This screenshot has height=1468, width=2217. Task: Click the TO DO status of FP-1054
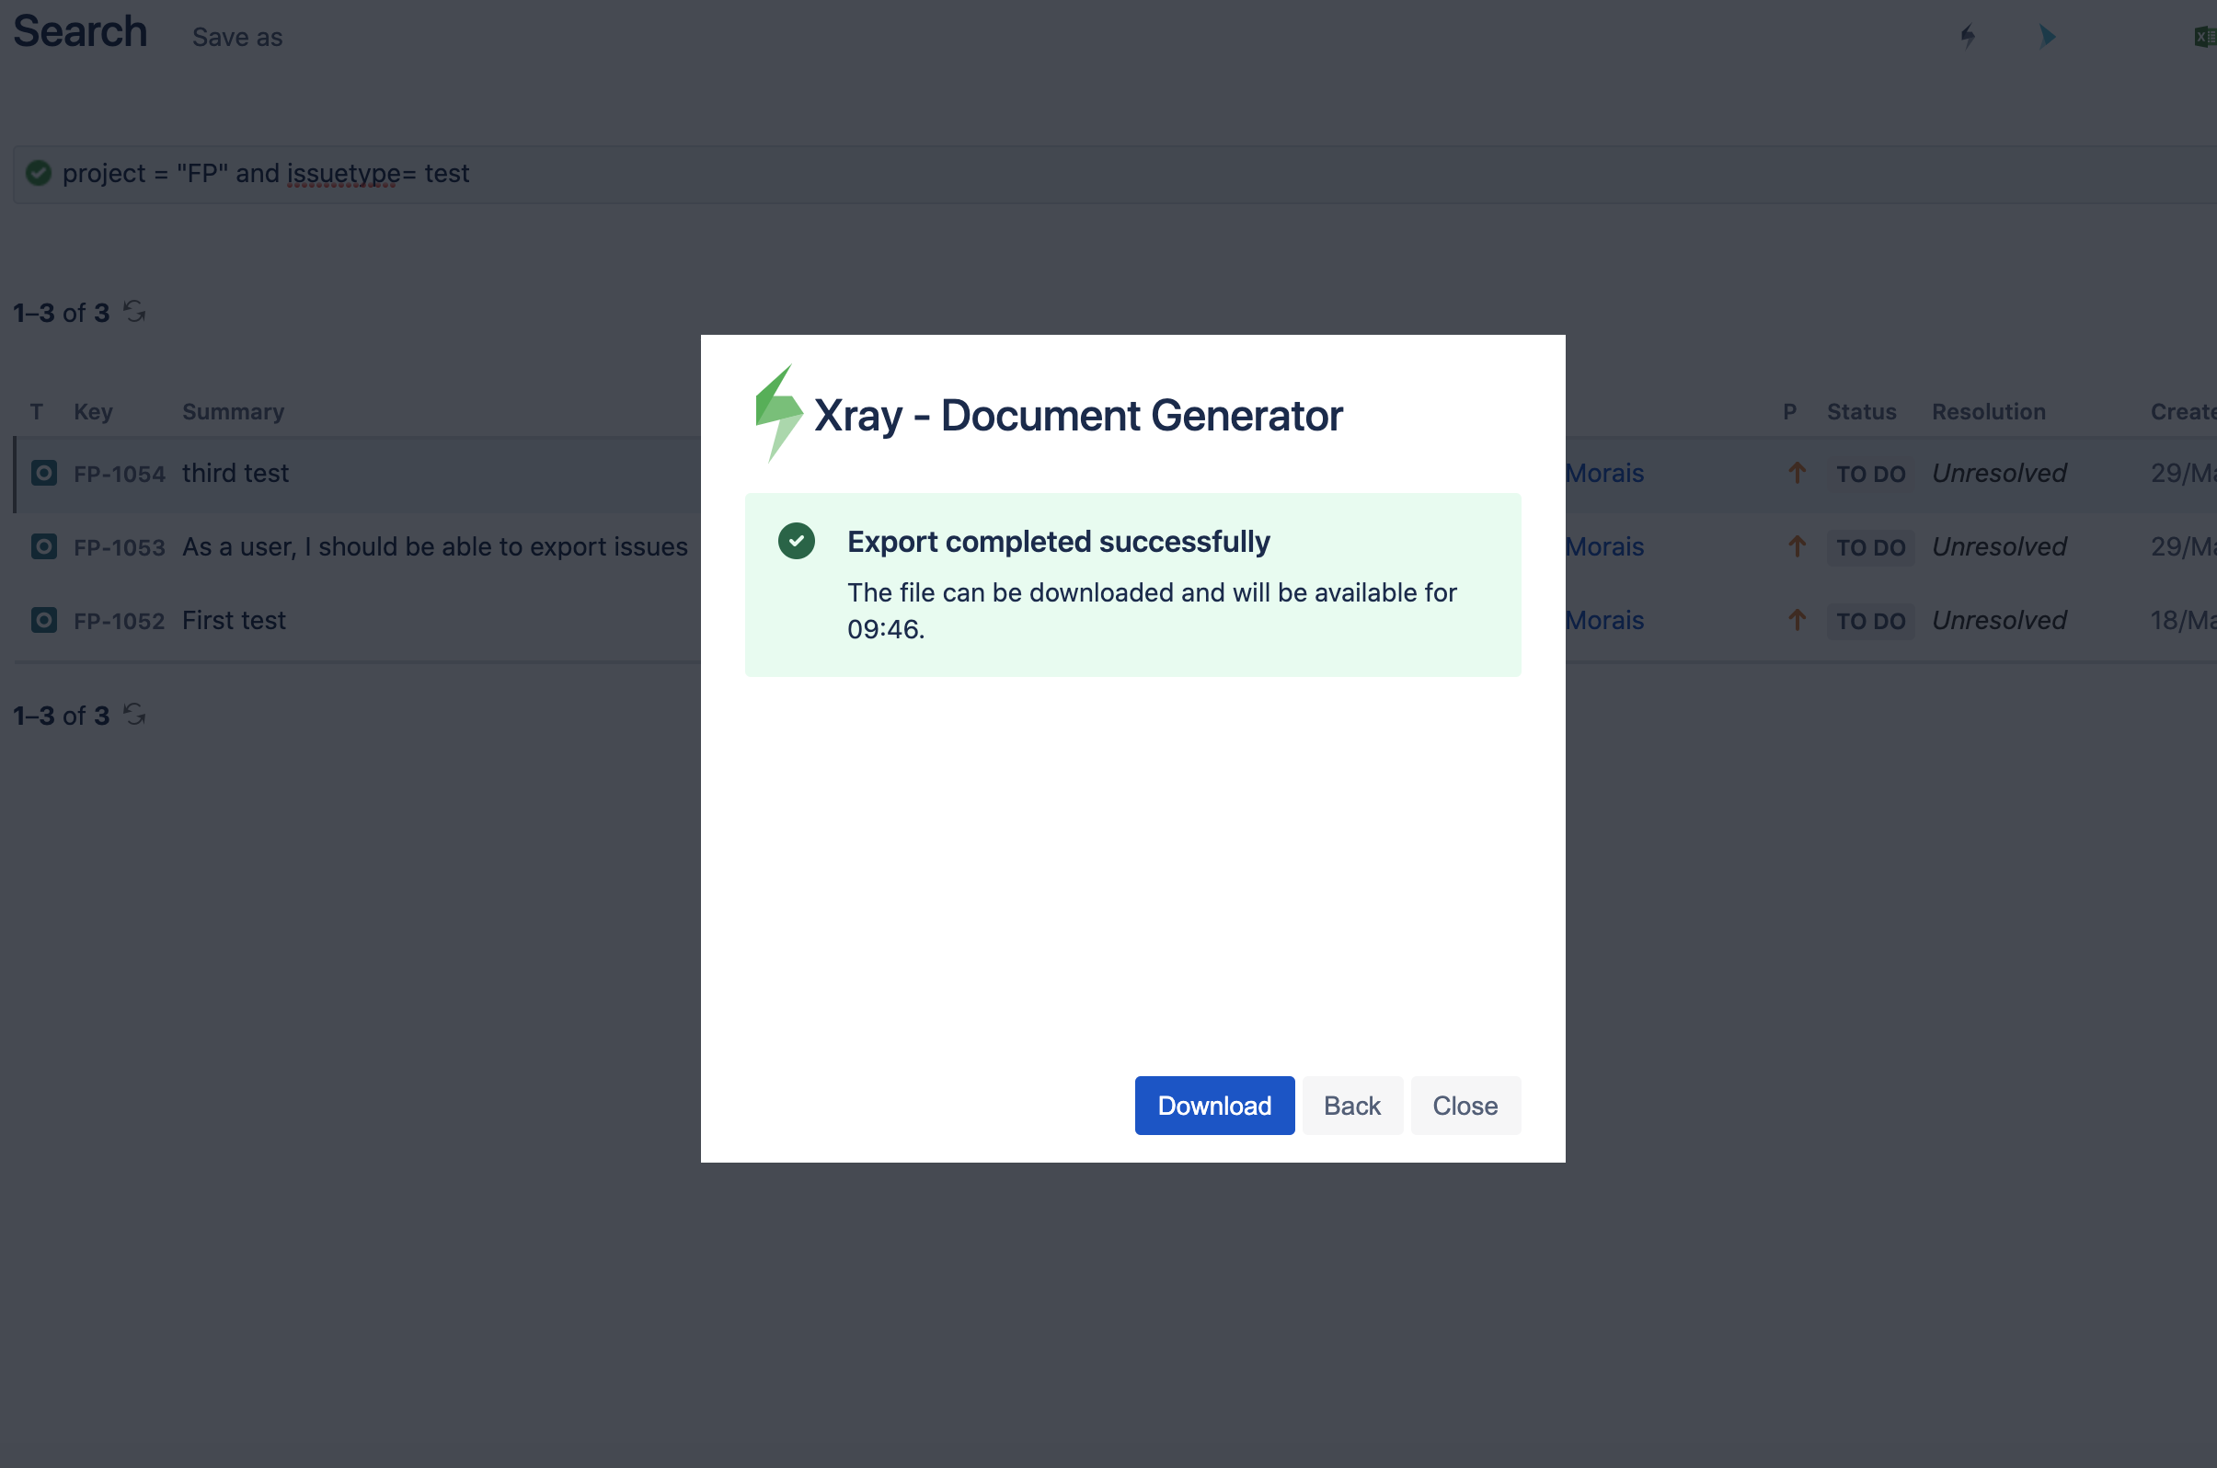coord(1870,474)
